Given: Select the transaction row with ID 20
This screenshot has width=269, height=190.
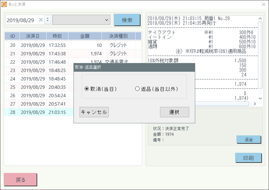Looking at the screenshot, I should pyautogui.click(x=67, y=45).
